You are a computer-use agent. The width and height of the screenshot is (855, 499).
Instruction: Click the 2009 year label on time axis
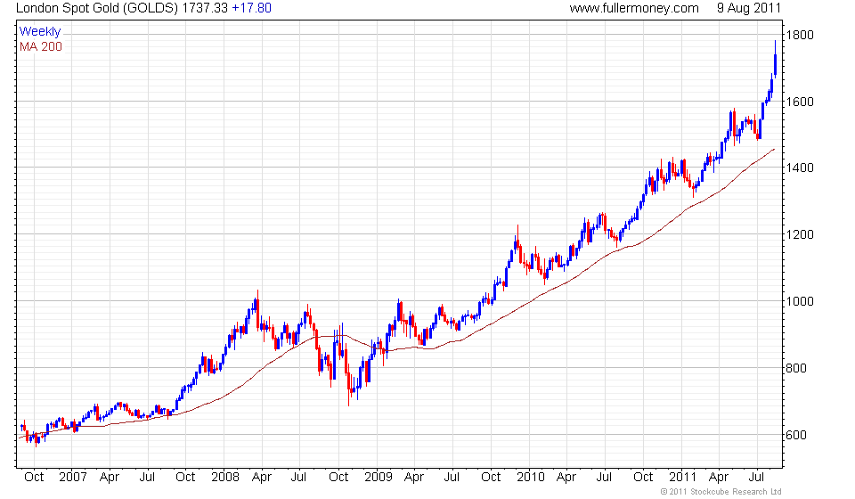(x=379, y=478)
